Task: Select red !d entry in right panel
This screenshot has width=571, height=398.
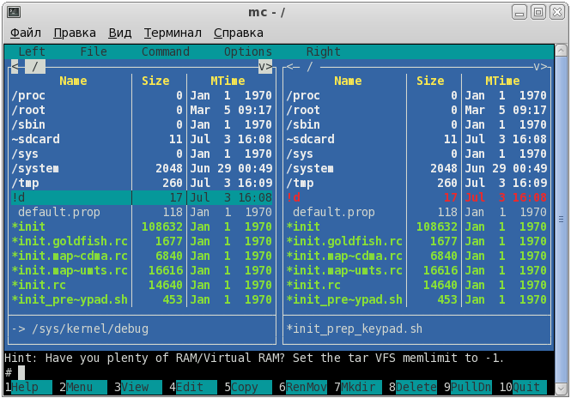Action: coord(416,197)
